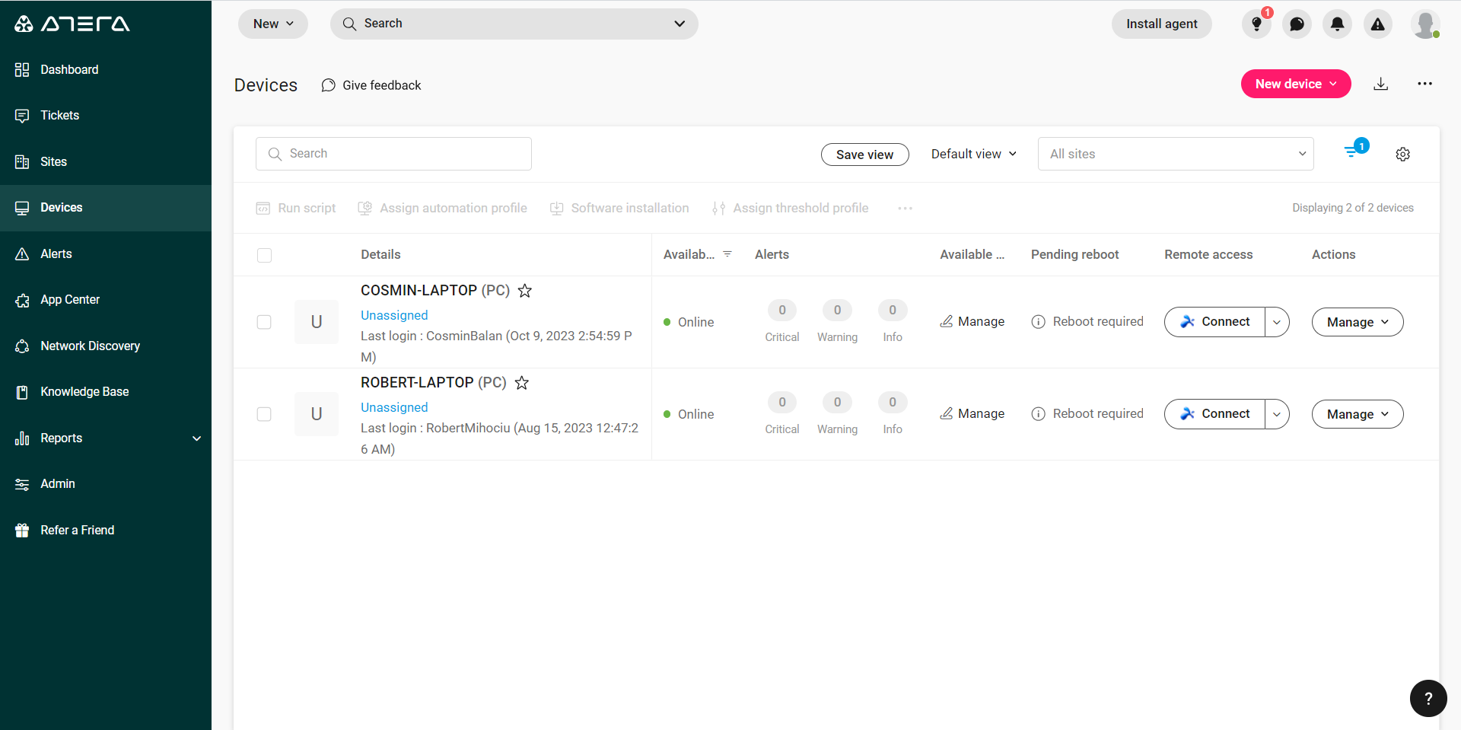Open Network Discovery in the sidebar
This screenshot has height=730, width=1461.
pos(90,346)
